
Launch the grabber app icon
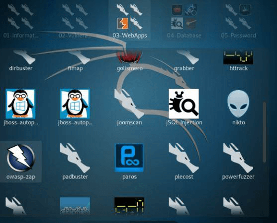click(187, 56)
